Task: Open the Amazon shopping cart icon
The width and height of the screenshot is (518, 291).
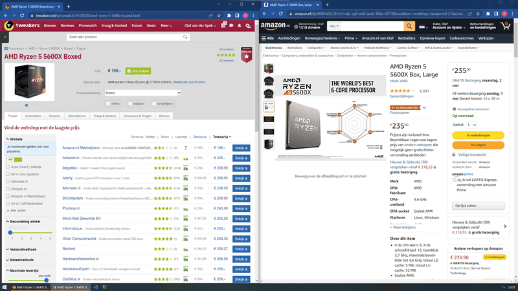Action: click(506, 26)
